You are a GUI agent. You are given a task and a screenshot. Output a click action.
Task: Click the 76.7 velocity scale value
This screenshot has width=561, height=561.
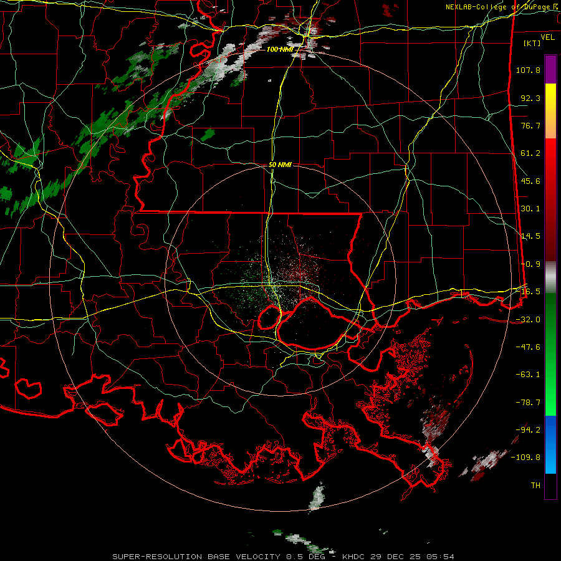tap(530, 125)
